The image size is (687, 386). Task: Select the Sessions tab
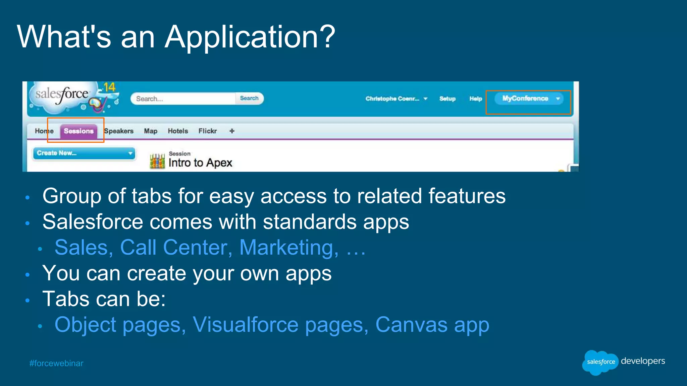tap(79, 131)
